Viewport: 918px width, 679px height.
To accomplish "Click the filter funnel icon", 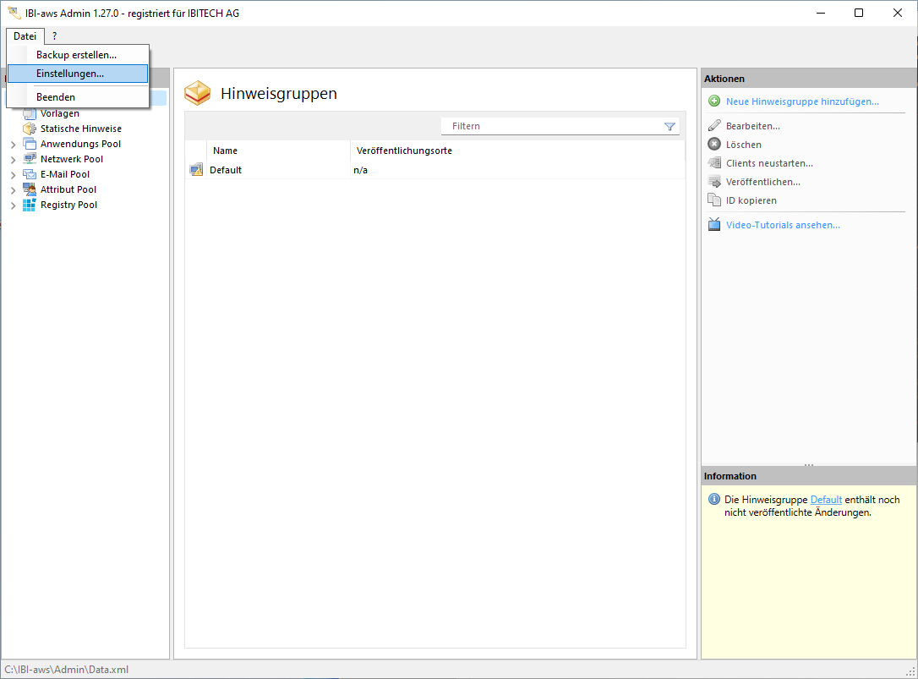I will tap(669, 127).
